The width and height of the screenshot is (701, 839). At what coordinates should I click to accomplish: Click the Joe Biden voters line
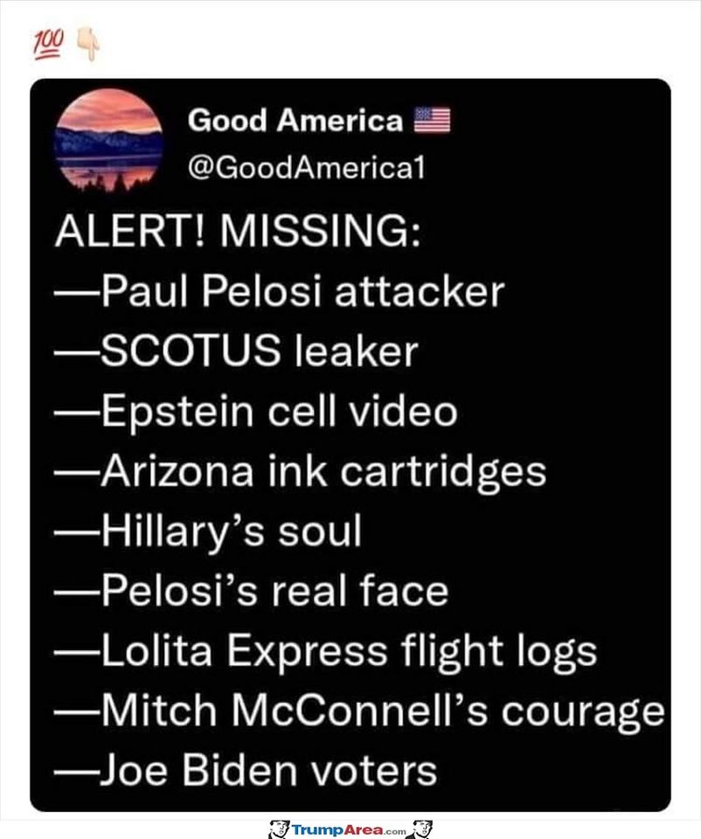(246, 772)
